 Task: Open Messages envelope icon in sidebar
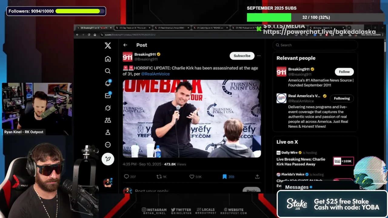point(108,95)
